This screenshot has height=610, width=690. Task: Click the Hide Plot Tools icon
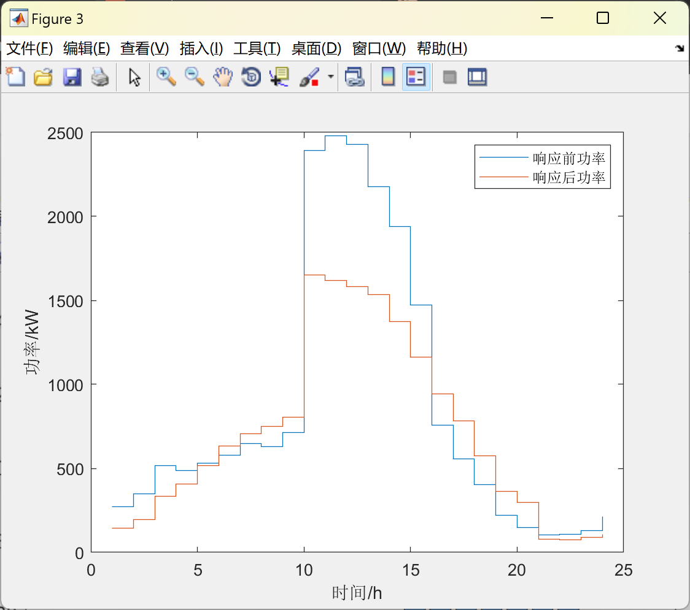point(449,77)
